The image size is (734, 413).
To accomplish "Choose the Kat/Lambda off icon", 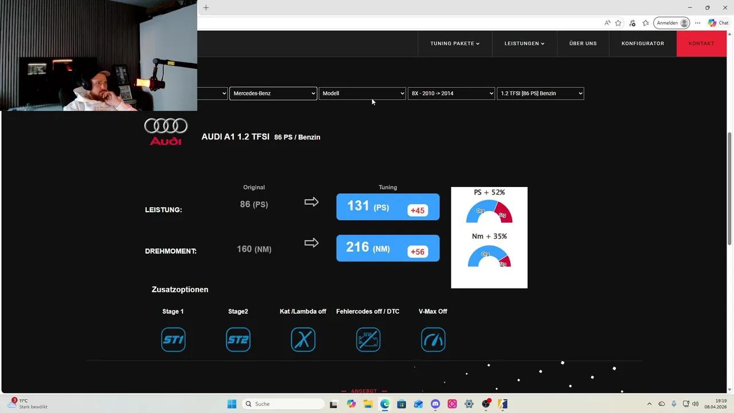I will pyautogui.click(x=303, y=340).
